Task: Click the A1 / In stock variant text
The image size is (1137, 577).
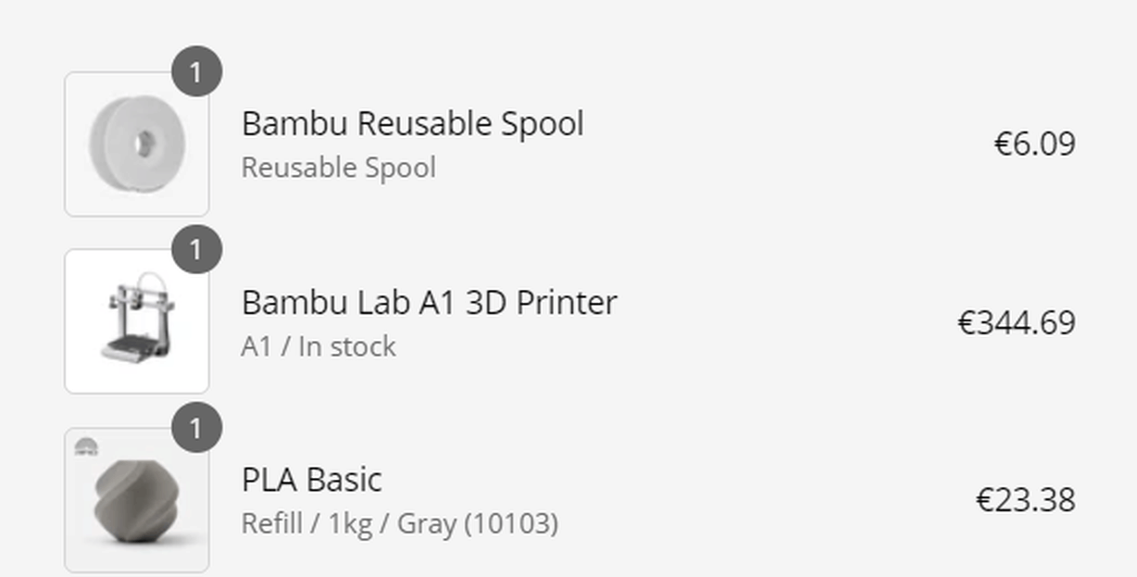Action: coord(319,346)
